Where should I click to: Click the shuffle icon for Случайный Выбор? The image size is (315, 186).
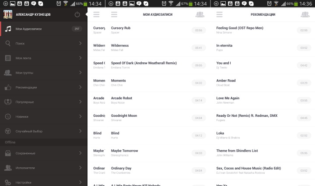(x=8, y=131)
